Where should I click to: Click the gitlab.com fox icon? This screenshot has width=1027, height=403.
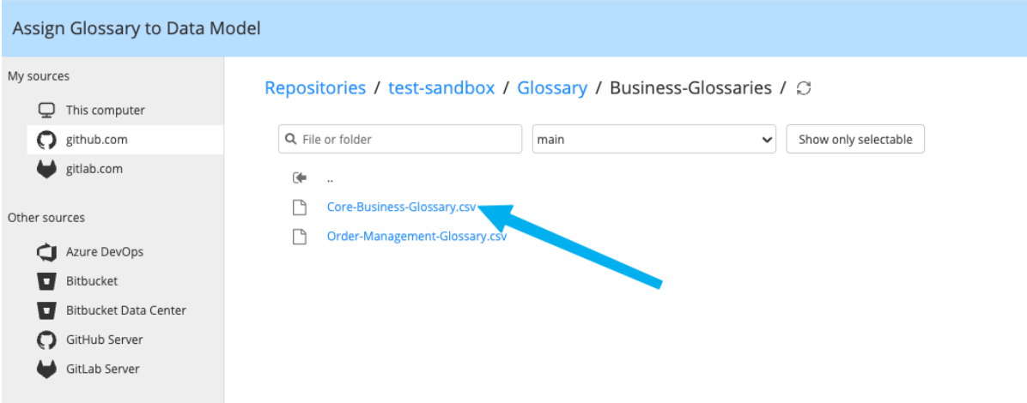[x=46, y=169]
